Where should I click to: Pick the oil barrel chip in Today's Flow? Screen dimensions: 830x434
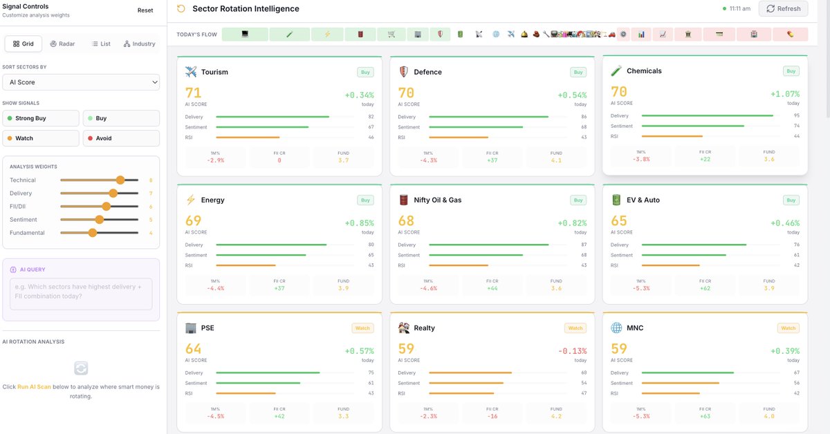click(x=360, y=34)
